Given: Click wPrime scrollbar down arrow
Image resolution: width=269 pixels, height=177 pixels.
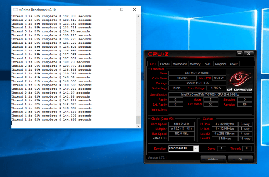Looking at the screenshot, I should tap(138, 126).
